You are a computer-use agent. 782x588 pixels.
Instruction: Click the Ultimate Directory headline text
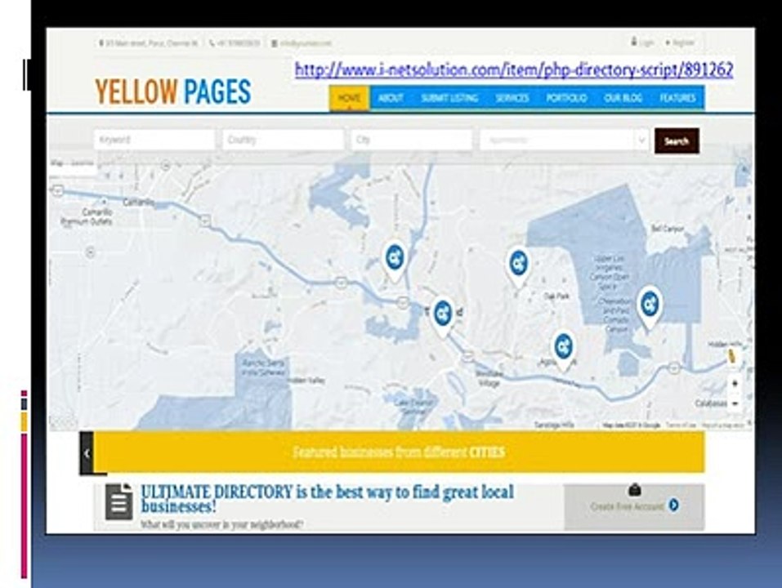coord(327,499)
